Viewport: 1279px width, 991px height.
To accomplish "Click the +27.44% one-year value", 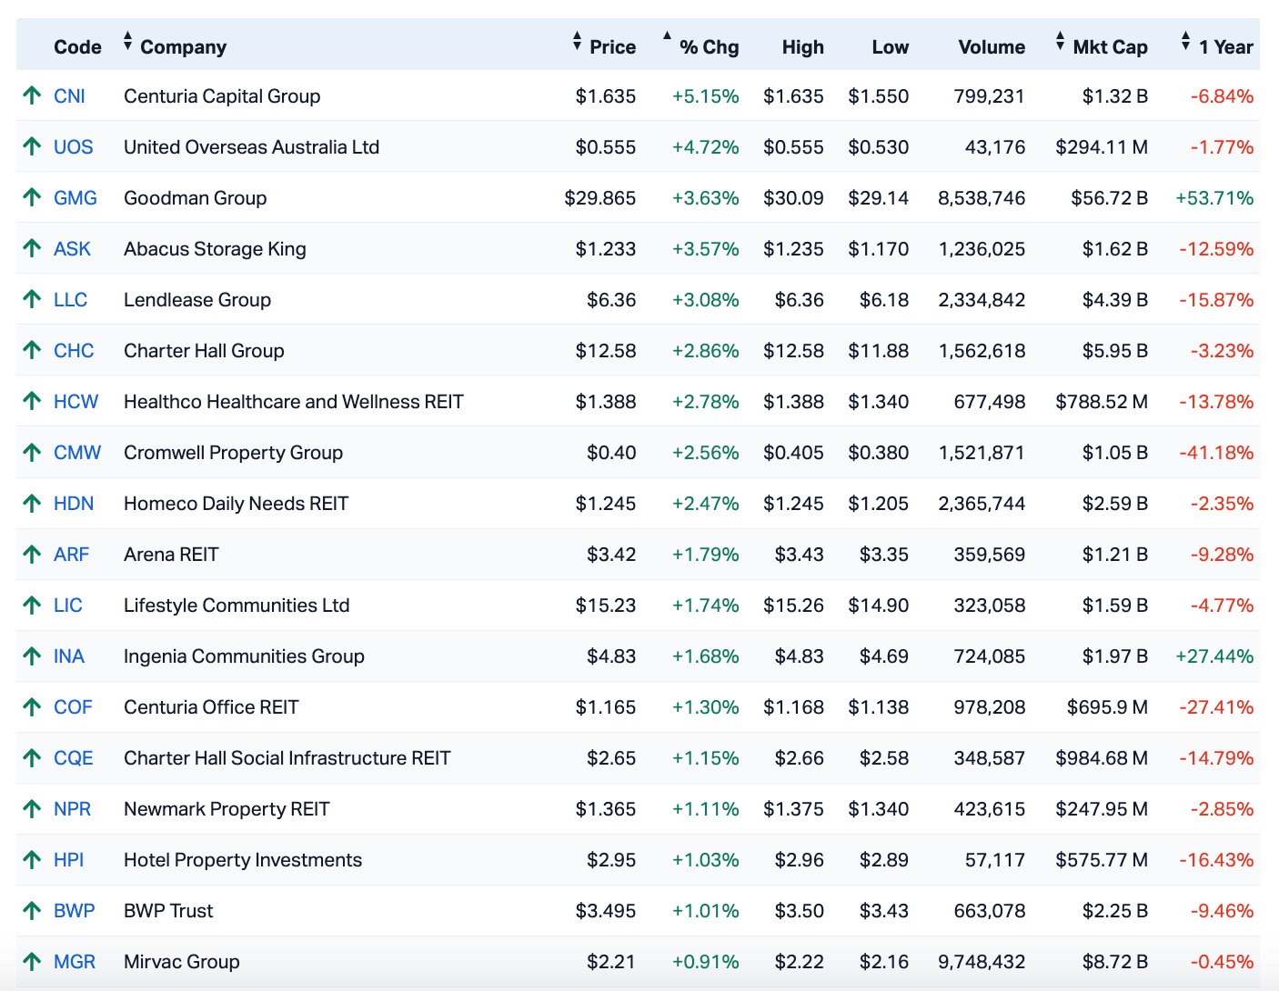I will 1214,656.
